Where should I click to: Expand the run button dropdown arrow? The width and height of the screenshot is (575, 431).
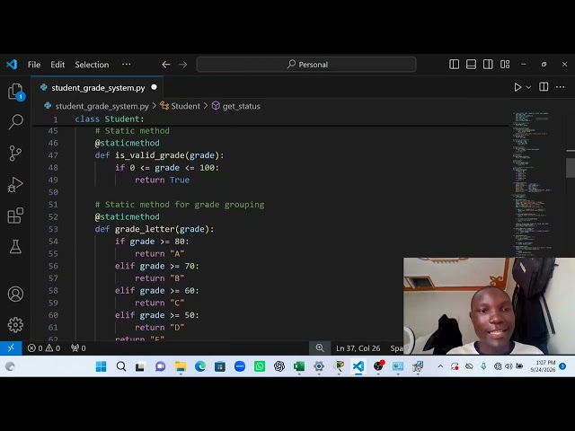[x=528, y=87]
